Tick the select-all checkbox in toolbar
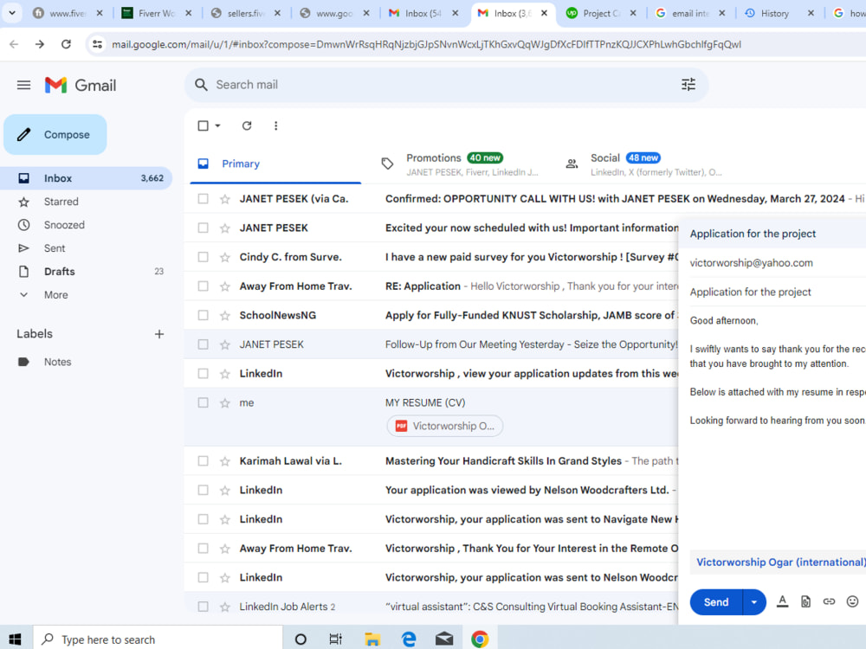Image resolution: width=866 pixels, height=649 pixels. pos(204,125)
